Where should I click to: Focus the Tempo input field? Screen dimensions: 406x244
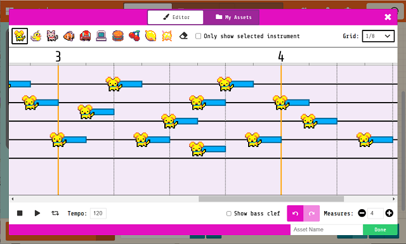click(x=98, y=213)
